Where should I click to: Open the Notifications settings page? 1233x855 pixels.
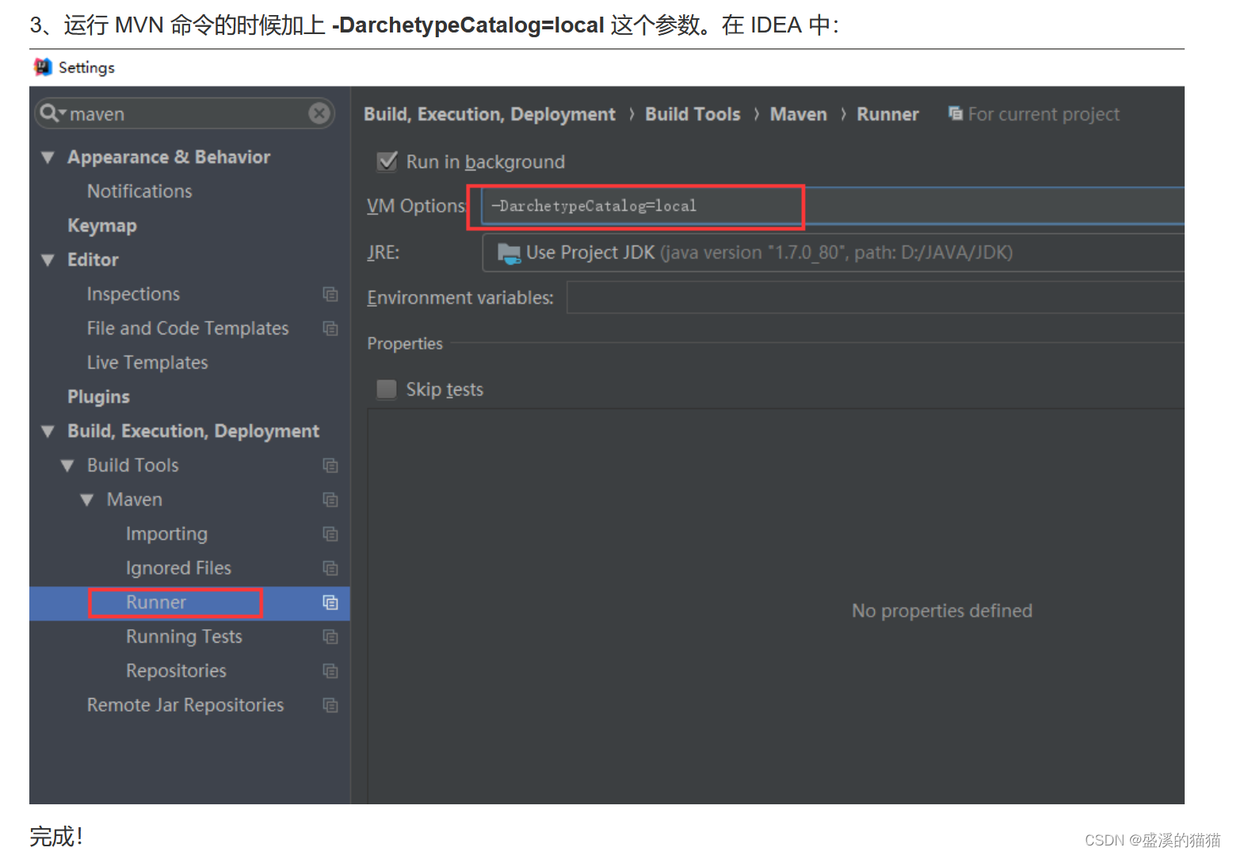139,191
